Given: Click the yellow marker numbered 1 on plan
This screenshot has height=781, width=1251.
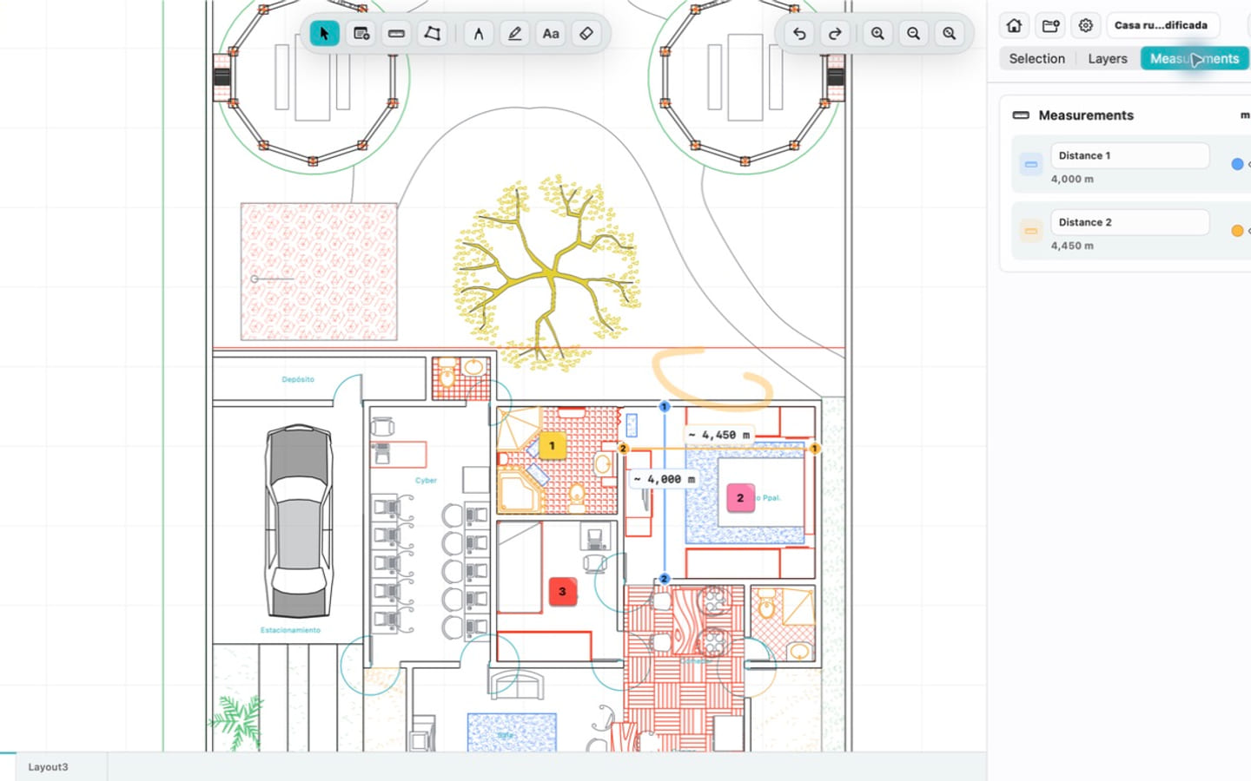Looking at the screenshot, I should pos(552,446).
